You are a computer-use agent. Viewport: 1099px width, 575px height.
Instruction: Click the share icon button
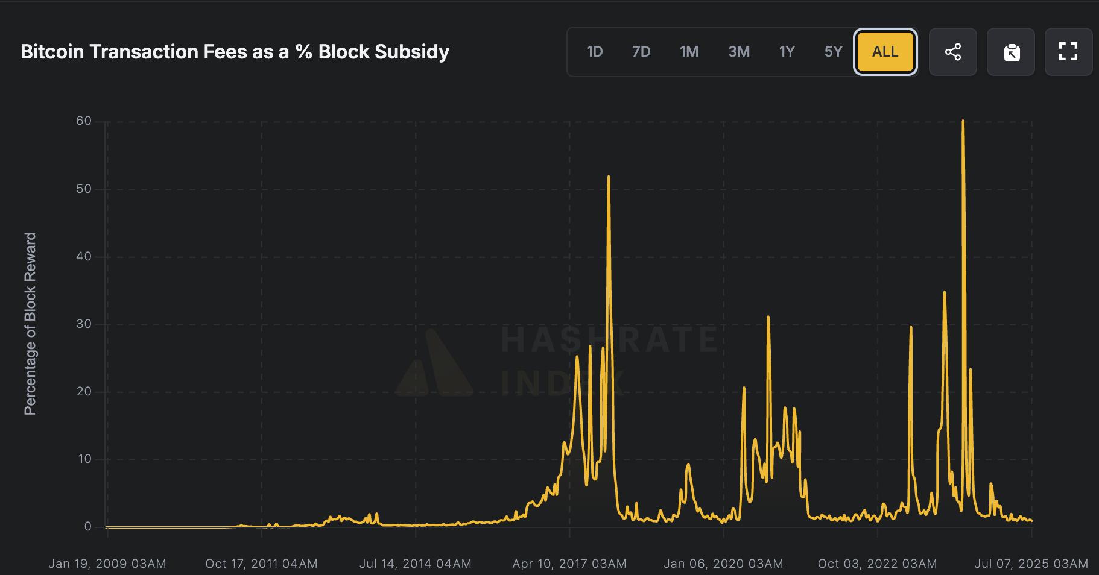953,52
